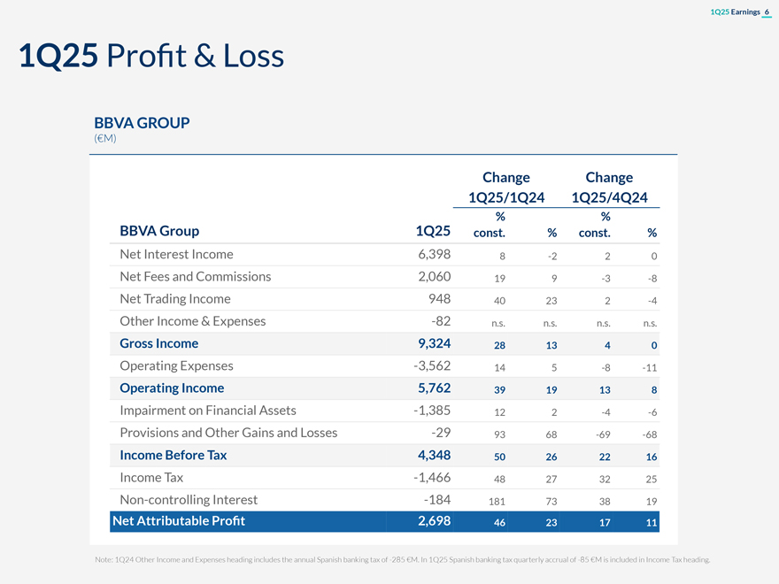This screenshot has height=584, width=779.
Task: Click Provisions and Other Gains and Losses label
Action: (228, 433)
